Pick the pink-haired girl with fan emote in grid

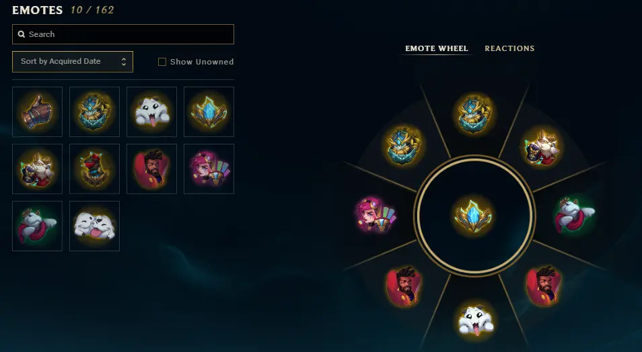209,169
